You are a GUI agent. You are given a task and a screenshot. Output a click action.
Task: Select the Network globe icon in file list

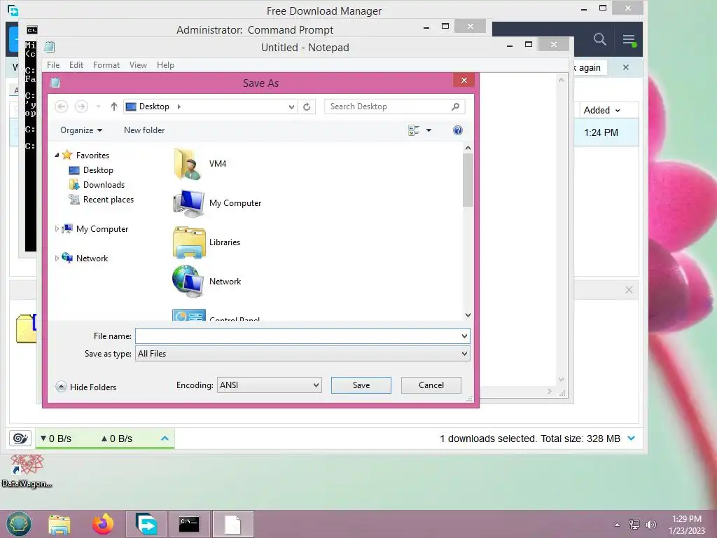pos(188,282)
